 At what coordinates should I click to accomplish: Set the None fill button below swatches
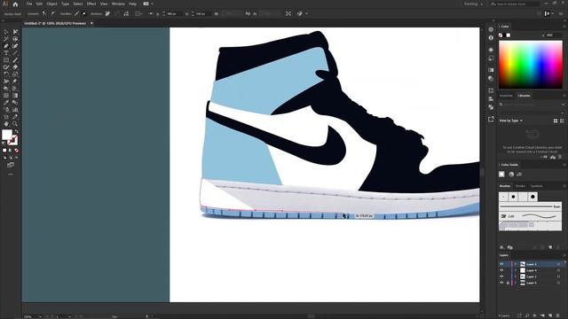click(x=16, y=151)
